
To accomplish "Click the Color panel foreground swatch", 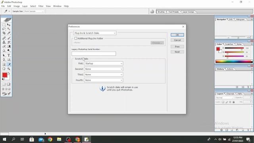I will [x=218, y=49].
